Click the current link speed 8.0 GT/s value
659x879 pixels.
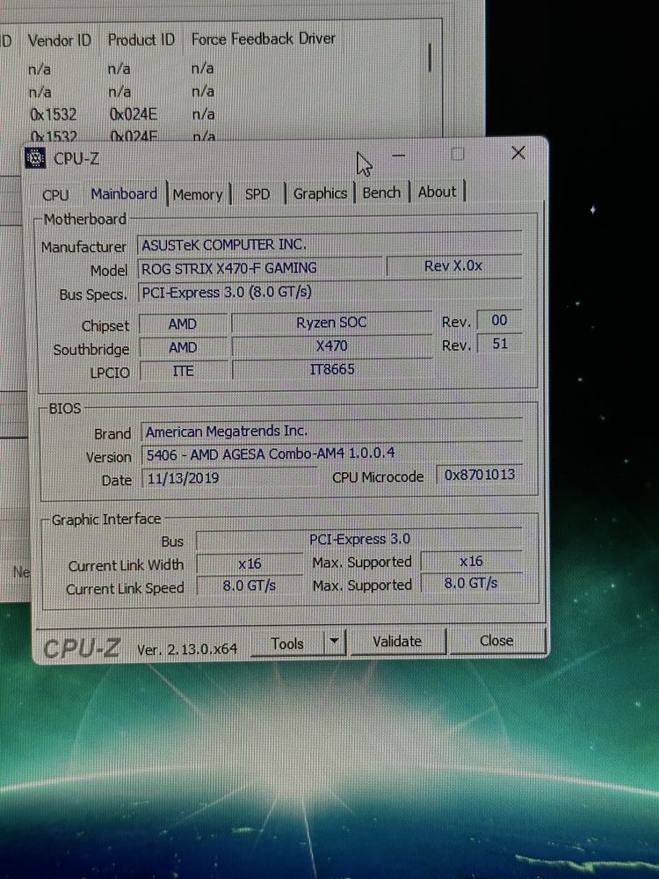pos(250,585)
